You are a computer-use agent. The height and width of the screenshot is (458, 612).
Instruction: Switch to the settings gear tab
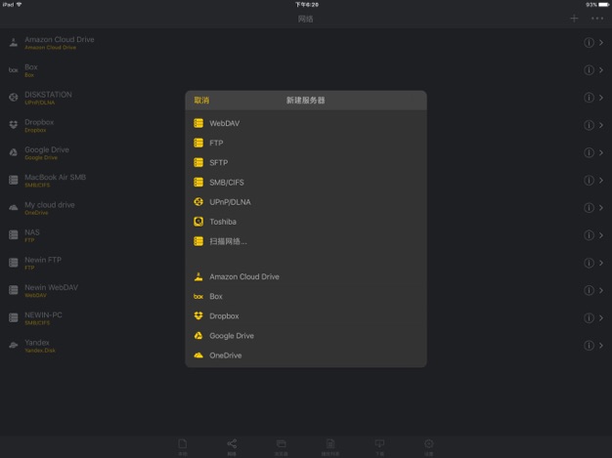click(428, 445)
